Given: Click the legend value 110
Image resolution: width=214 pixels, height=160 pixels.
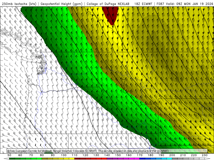Looking at the screenshot, I should pyautogui.click(x=75, y=155).
